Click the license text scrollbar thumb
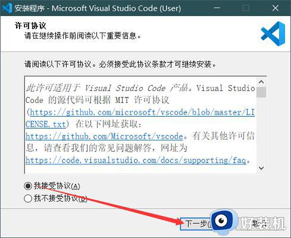291x238 pixels. pyautogui.click(x=261, y=92)
